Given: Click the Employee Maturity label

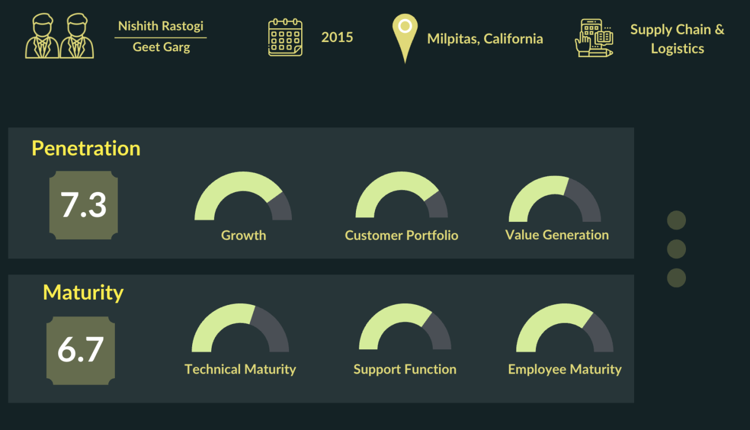Looking at the screenshot, I should click(x=565, y=369).
